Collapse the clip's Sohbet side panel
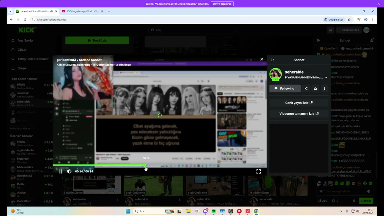 272,60
